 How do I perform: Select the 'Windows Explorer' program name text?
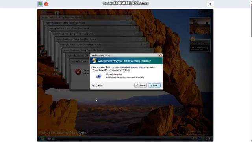[x=114, y=75]
